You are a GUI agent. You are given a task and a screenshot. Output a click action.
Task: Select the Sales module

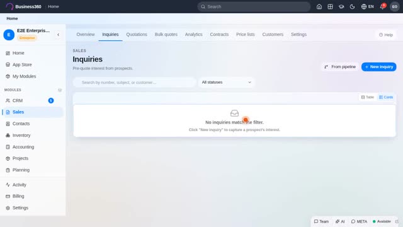coord(33,112)
